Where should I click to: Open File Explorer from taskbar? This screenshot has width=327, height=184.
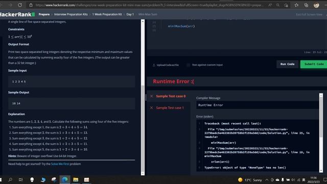(76, 179)
